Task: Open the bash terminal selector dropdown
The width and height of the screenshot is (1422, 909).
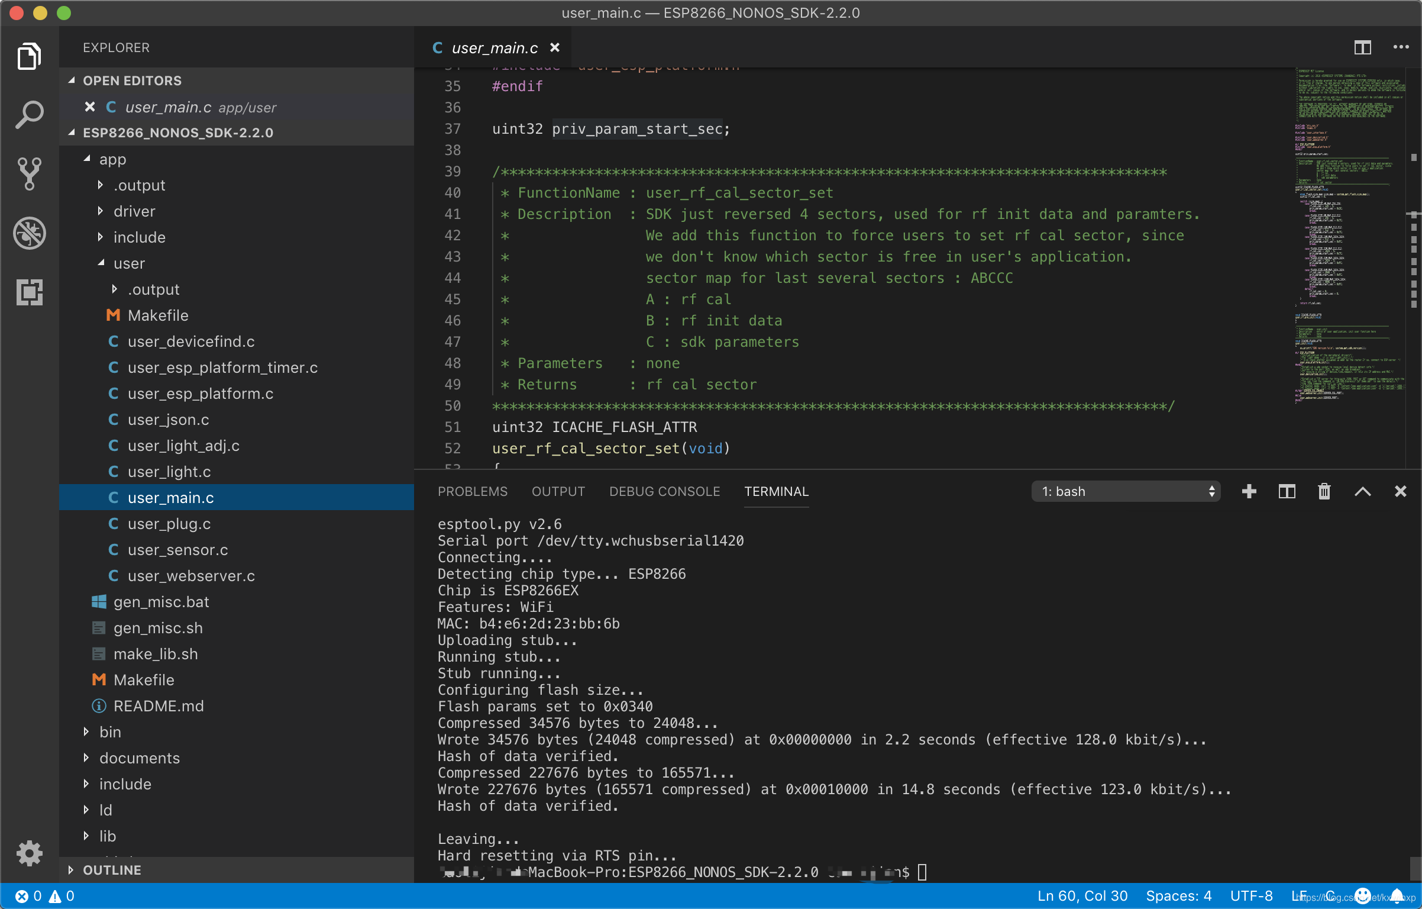Action: tap(1125, 491)
